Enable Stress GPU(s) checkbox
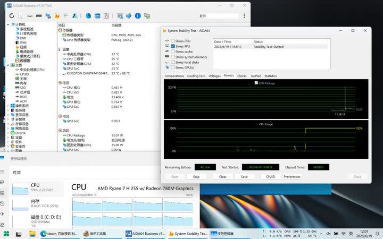The image size is (383, 239). pyautogui.click(x=173, y=67)
